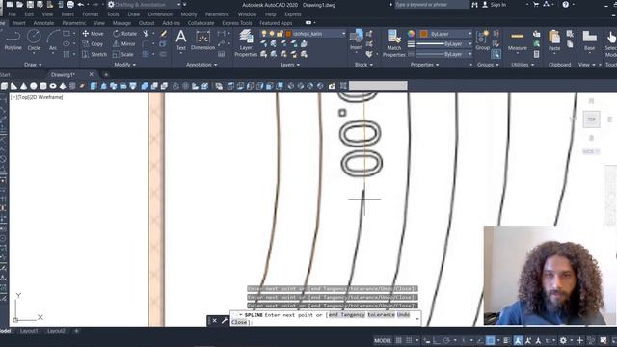Switch to the Layout1 tab
This screenshot has height=347, width=617.
[x=29, y=331]
